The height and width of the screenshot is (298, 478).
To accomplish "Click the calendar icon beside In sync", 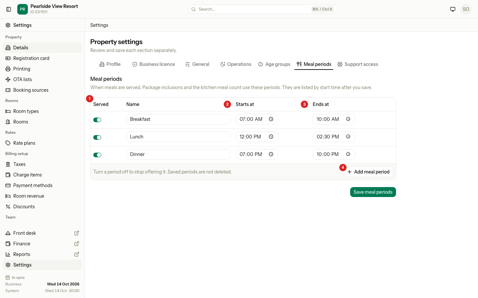I will [x=8, y=277].
